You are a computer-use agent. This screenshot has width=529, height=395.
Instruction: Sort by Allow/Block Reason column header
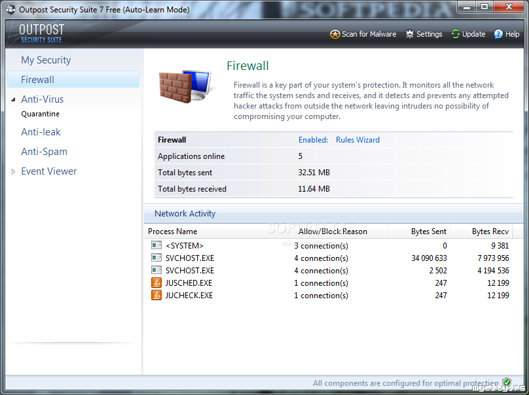tap(341, 232)
